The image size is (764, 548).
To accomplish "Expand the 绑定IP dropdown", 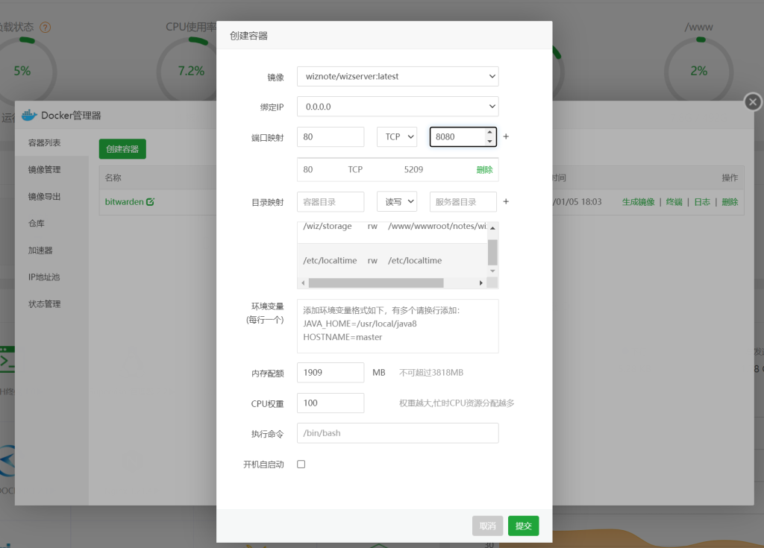I will [x=397, y=107].
